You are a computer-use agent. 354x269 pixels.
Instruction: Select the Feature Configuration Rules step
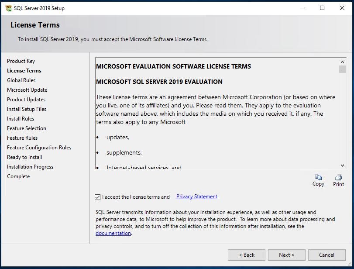(39, 148)
